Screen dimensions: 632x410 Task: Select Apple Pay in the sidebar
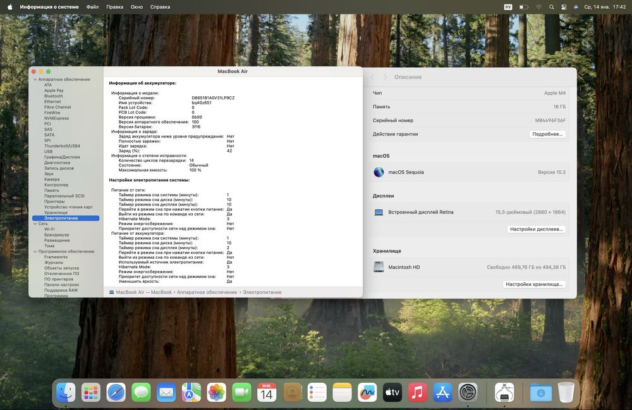54,90
